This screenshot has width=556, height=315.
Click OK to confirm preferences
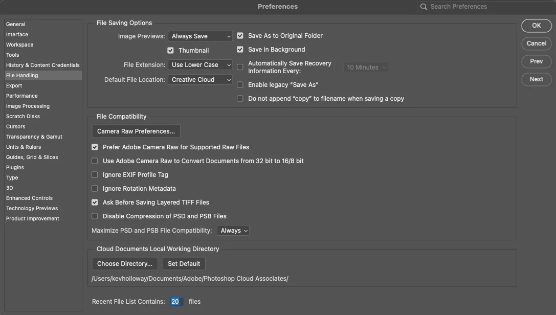536,26
